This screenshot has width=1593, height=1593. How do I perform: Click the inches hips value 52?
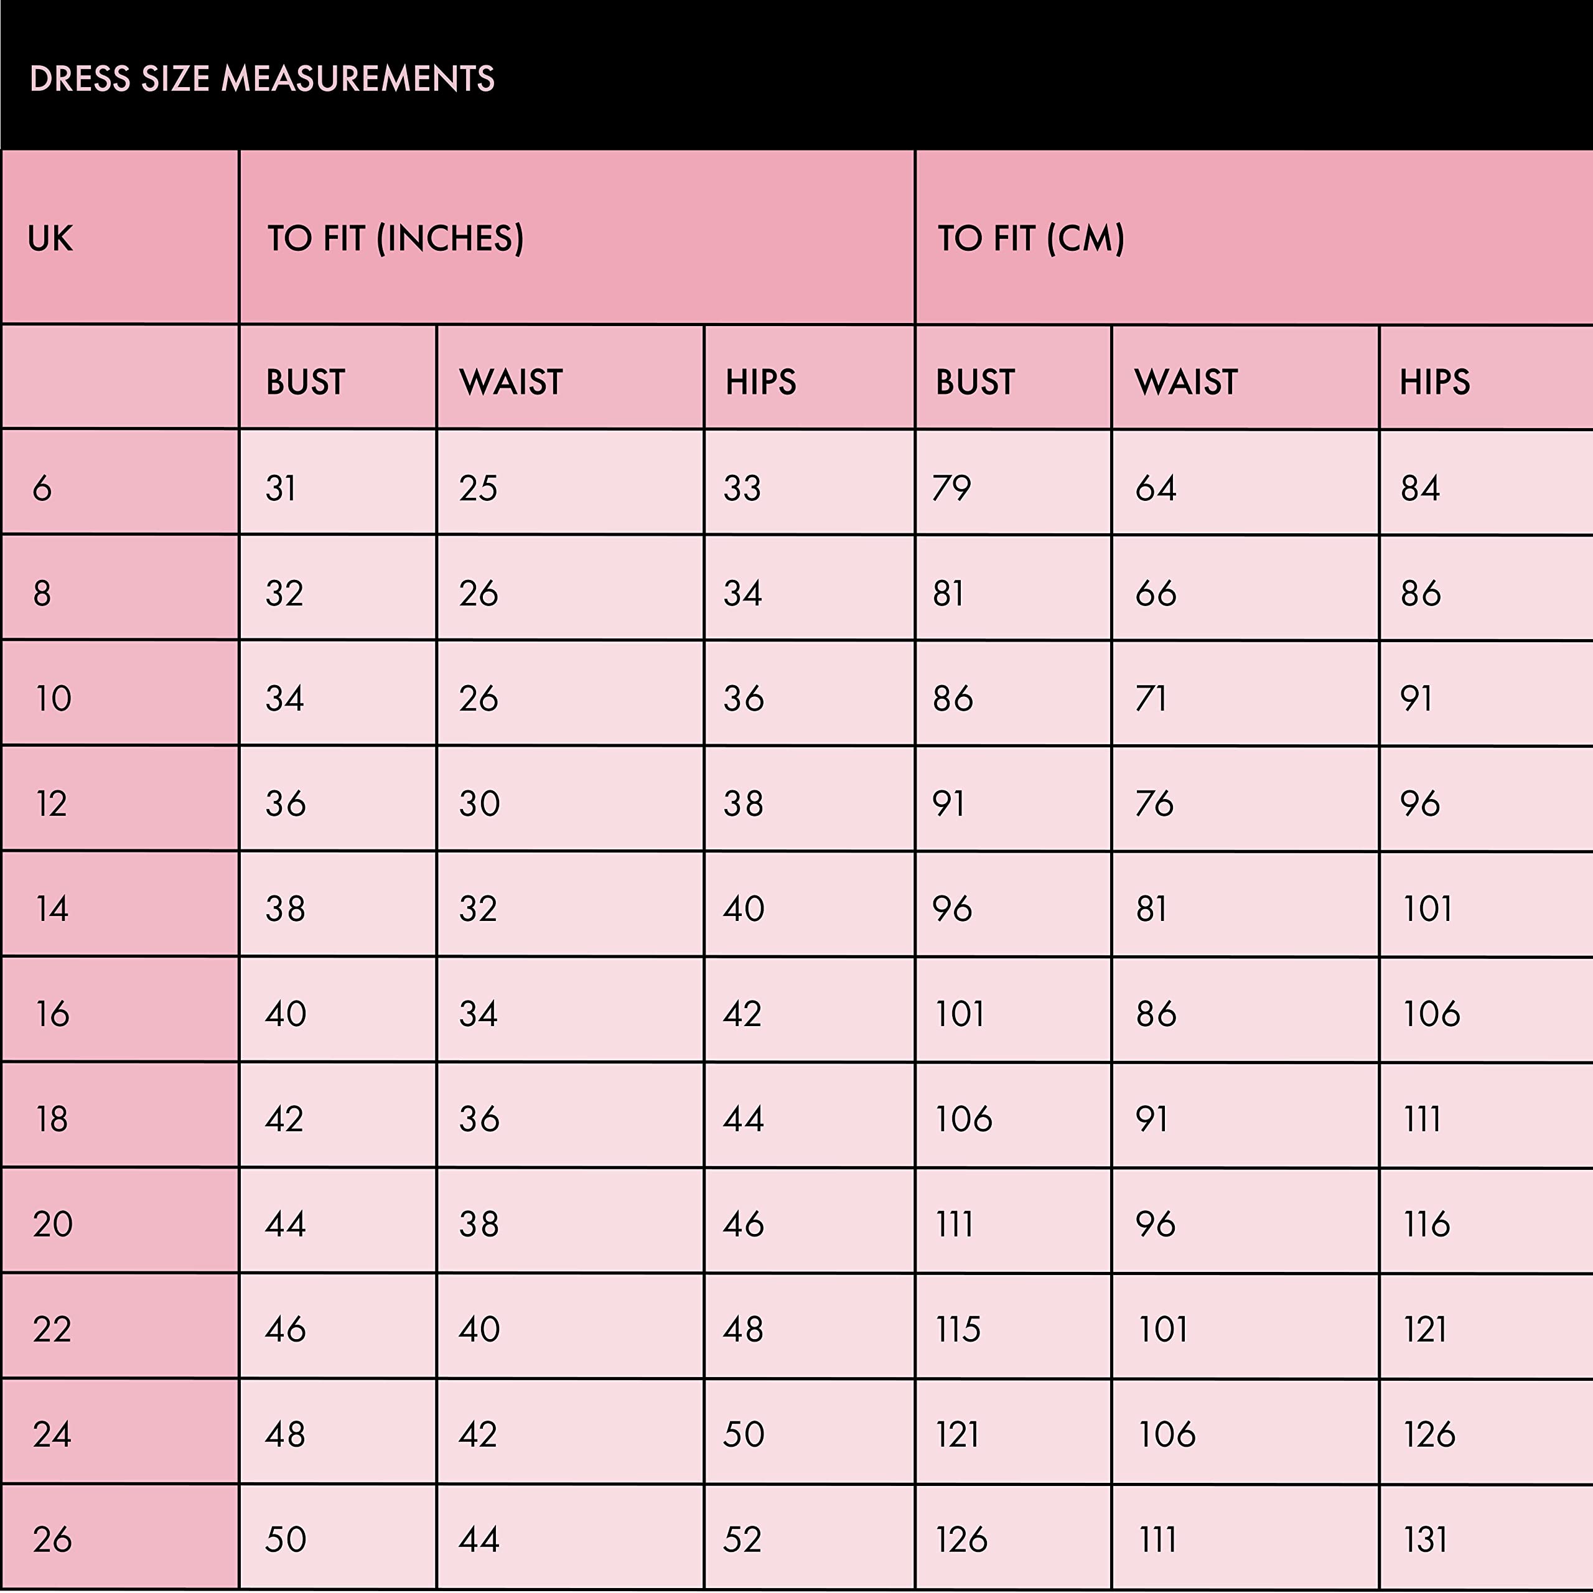click(x=743, y=1539)
